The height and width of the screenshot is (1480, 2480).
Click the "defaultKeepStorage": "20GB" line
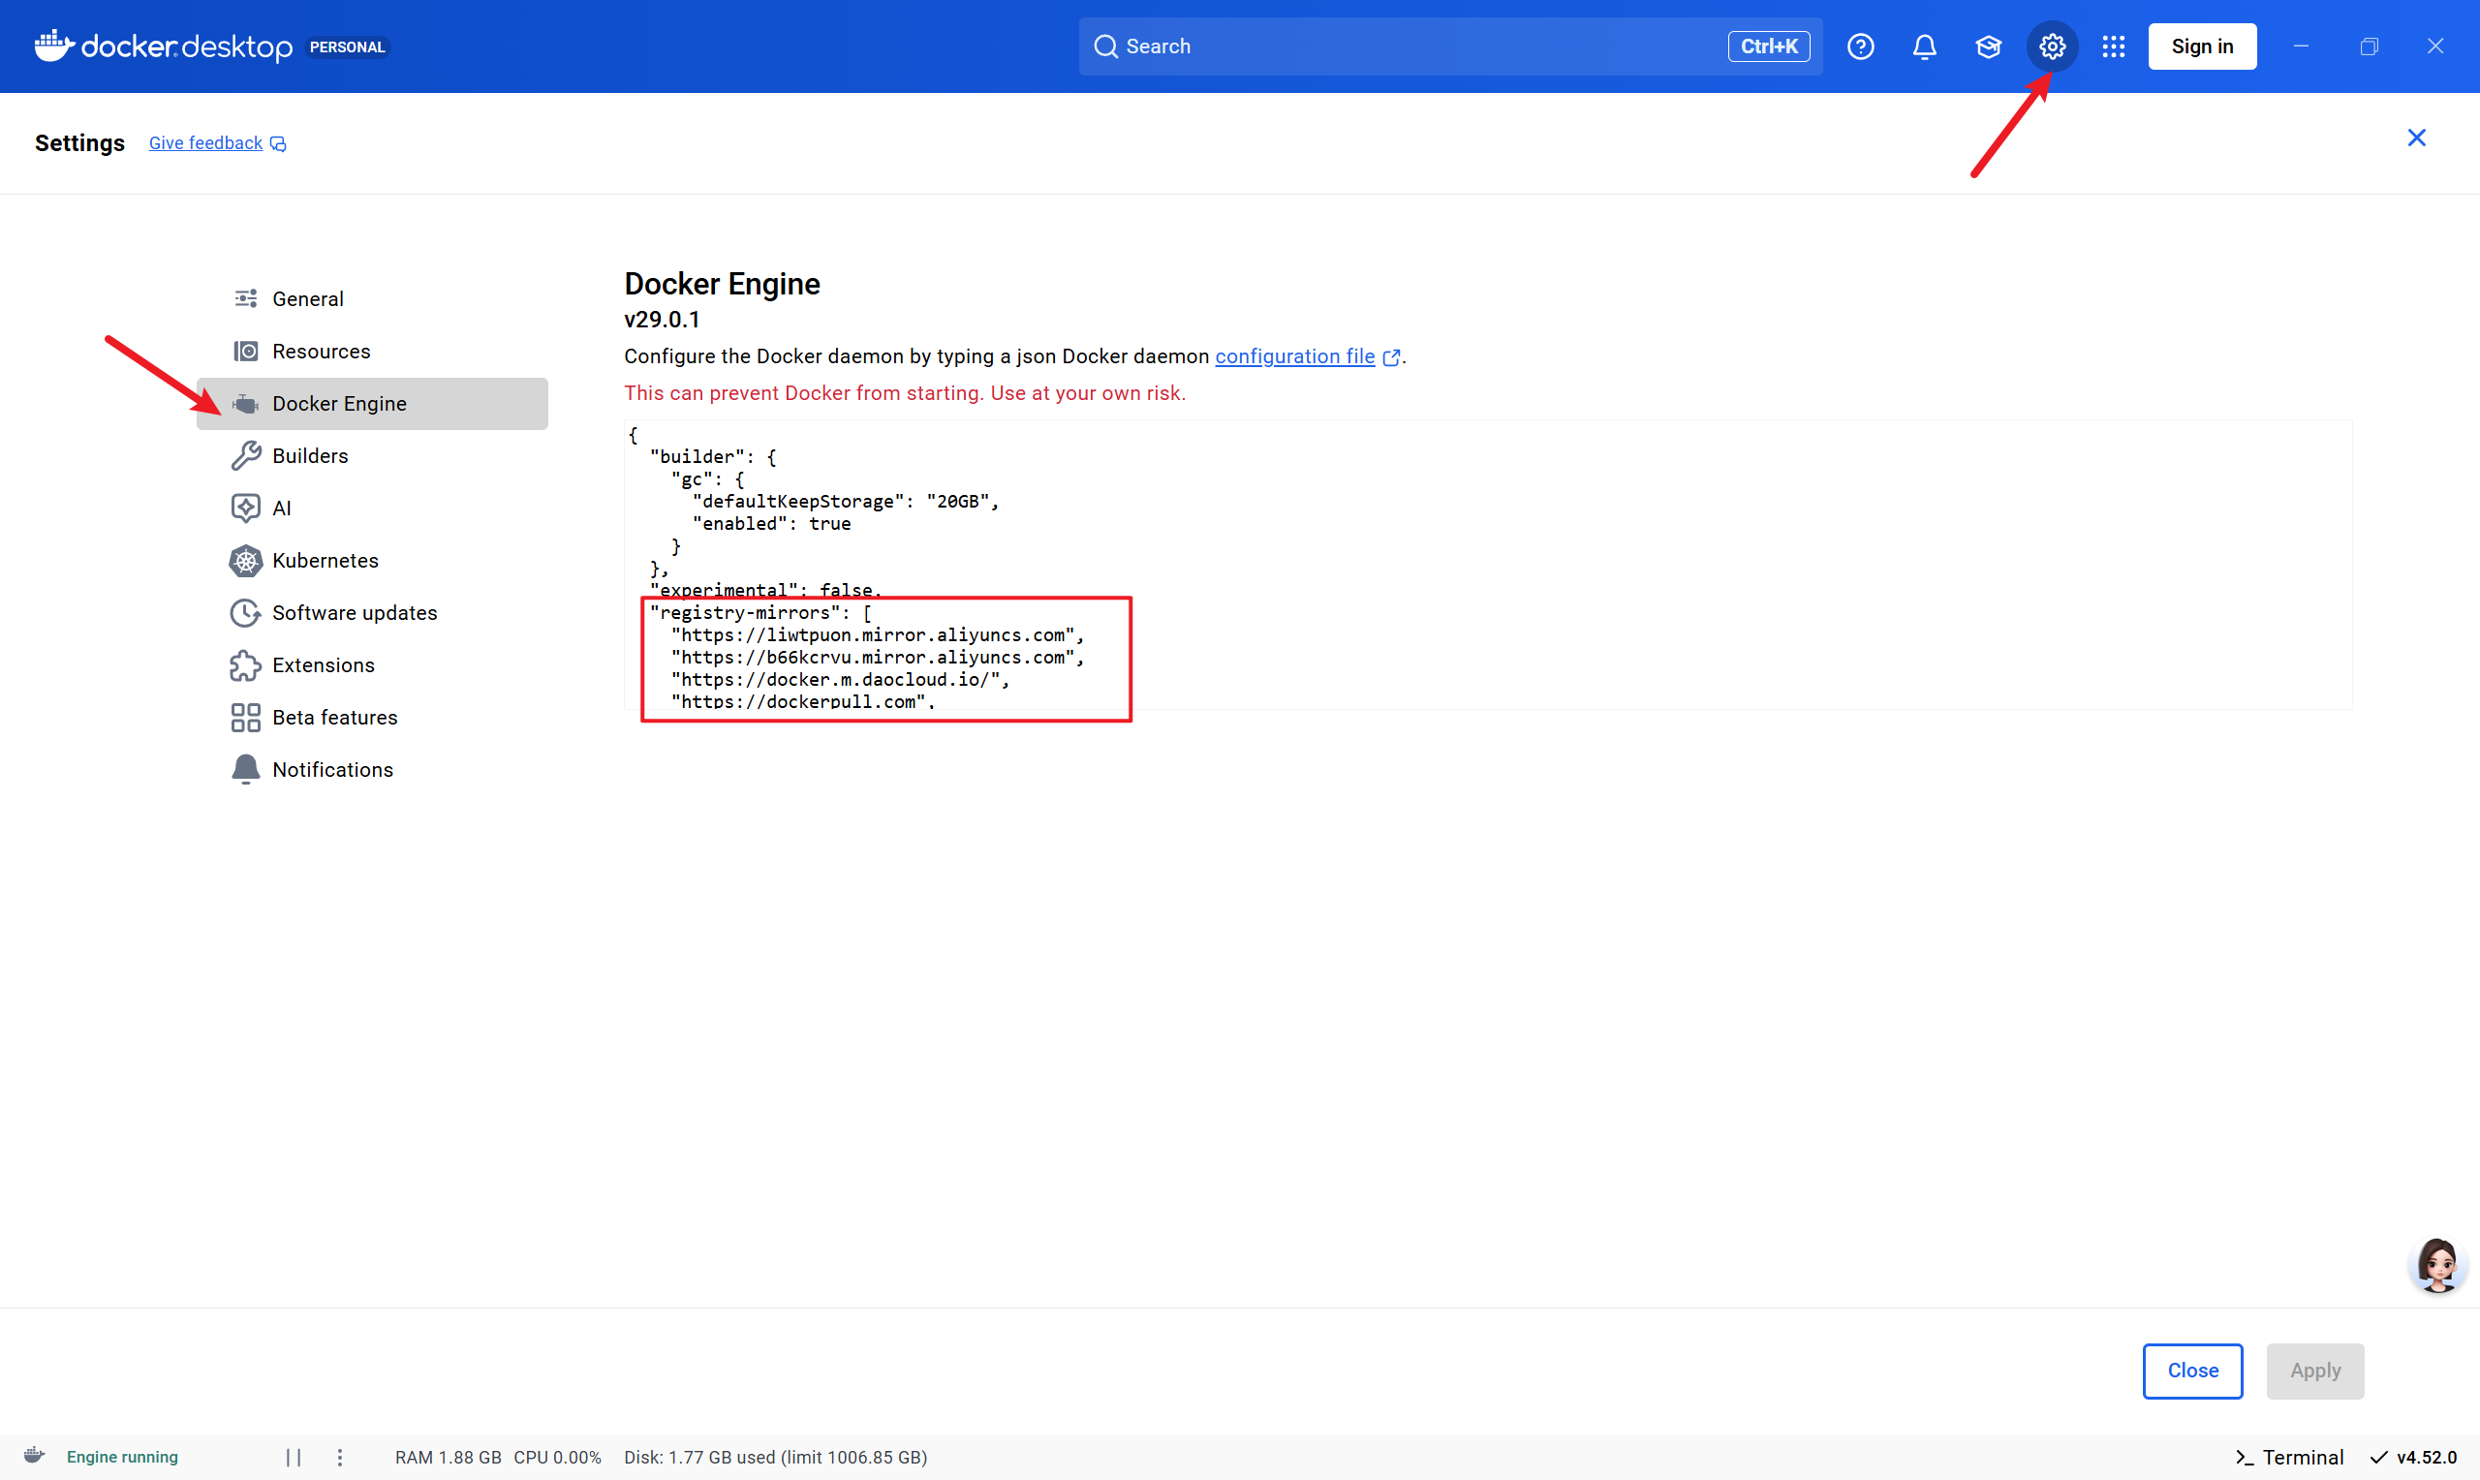click(x=846, y=501)
